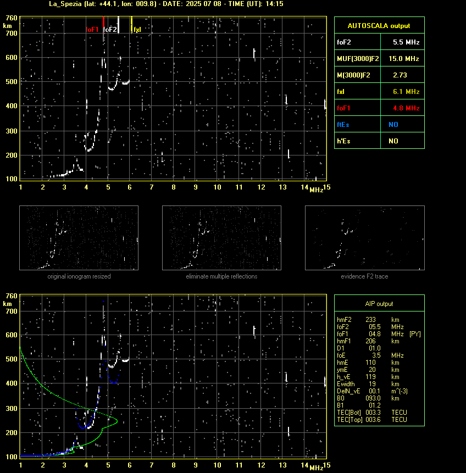Image resolution: width=466 pixels, height=473 pixels.
Task: Click the MUF(3000)F2 label cell
Action: (x=358, y=59)
